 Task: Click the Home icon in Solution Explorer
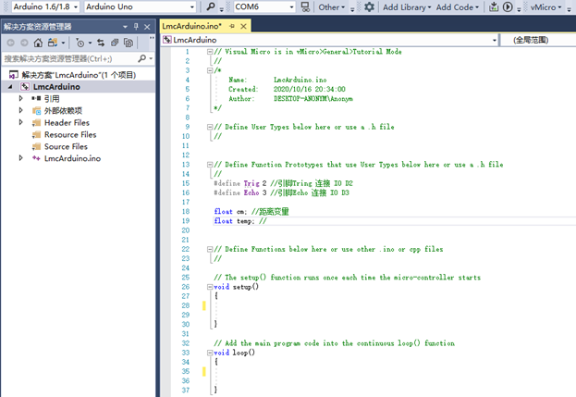(38, 43)
